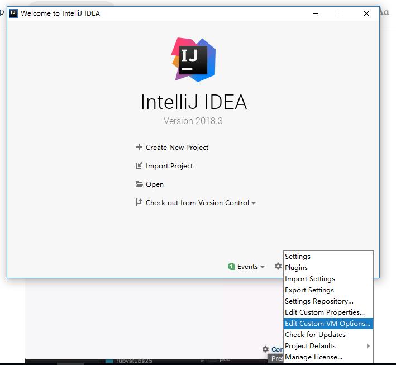Choose Check out from Version Control
396x365 pixels.
click(197, 203)
